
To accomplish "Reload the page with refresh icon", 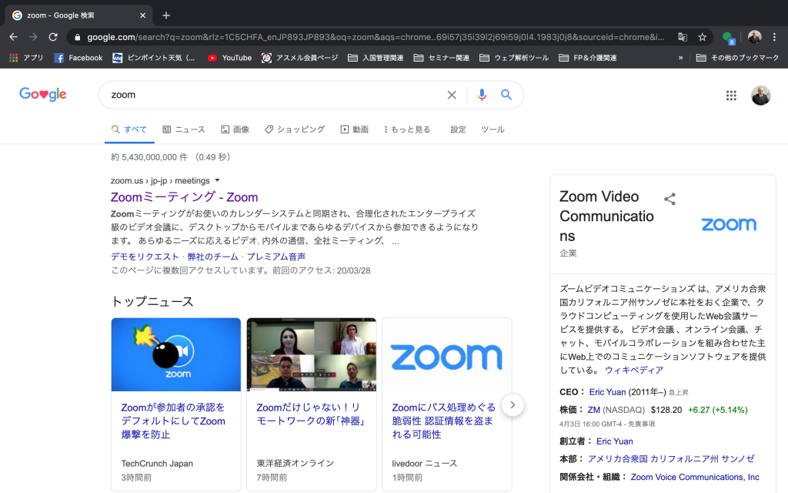I will [x=53, y=37].
